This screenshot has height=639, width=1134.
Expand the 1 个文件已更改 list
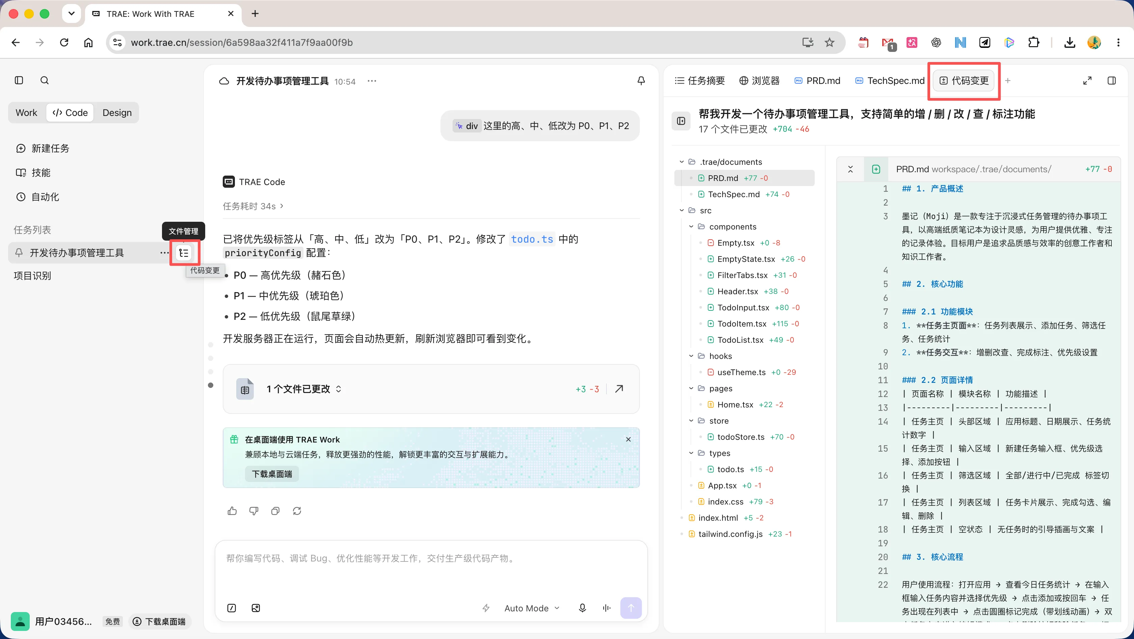[x=304, y=389]
